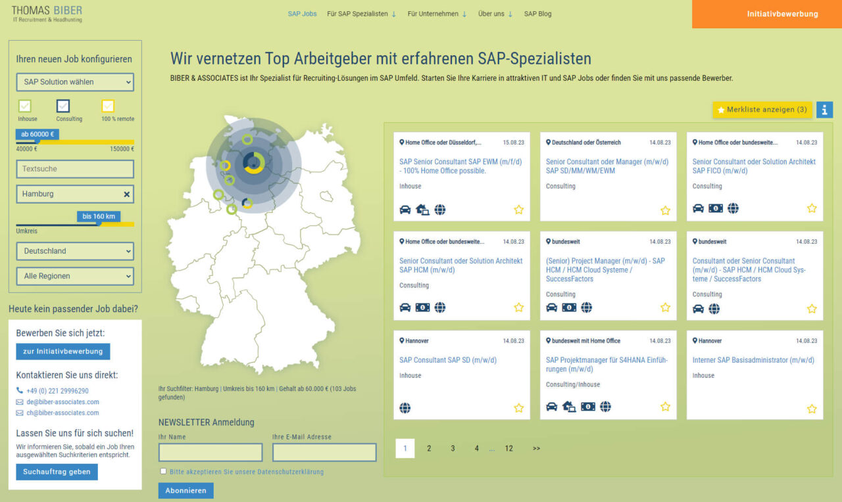Uncheck the Consulting filter checkbox
The height and width of the screenshot is (502, 842).
[x=63, y=105]
